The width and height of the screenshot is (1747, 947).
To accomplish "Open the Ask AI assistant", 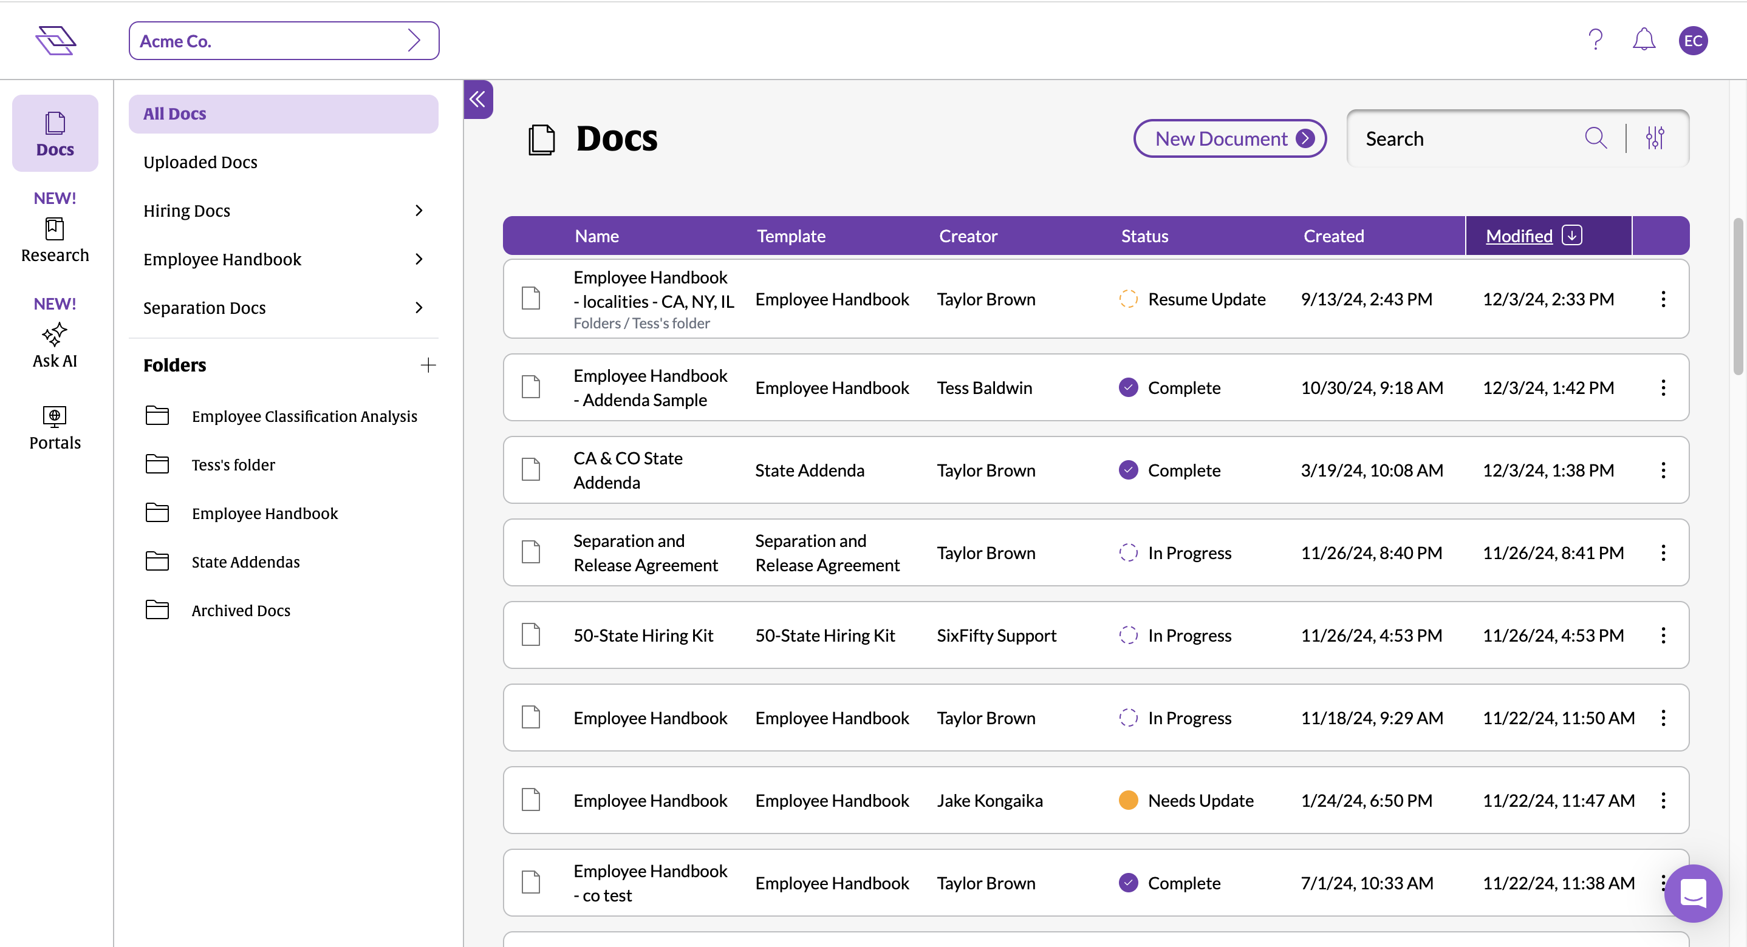I will 55,346.
